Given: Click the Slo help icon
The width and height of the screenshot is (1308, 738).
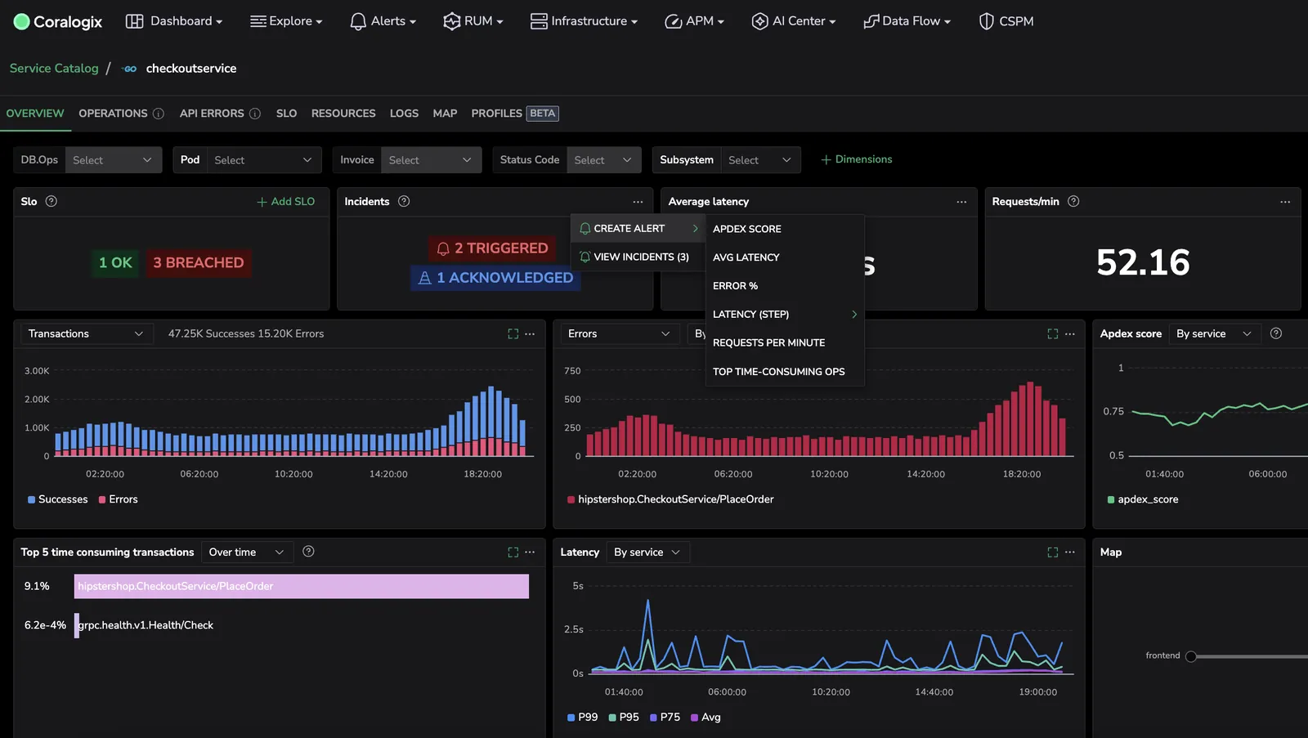Looking at the screenshot, I should (x=52, y=201).
